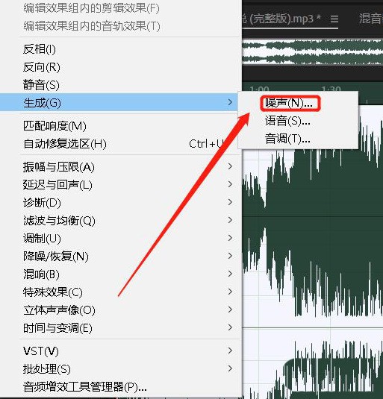Apply 静音(S) silence command
383x399 pixels.
pos(41,85)
